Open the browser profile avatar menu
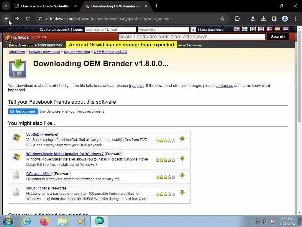Screen dimensions: 302x227 coord(285,19)
